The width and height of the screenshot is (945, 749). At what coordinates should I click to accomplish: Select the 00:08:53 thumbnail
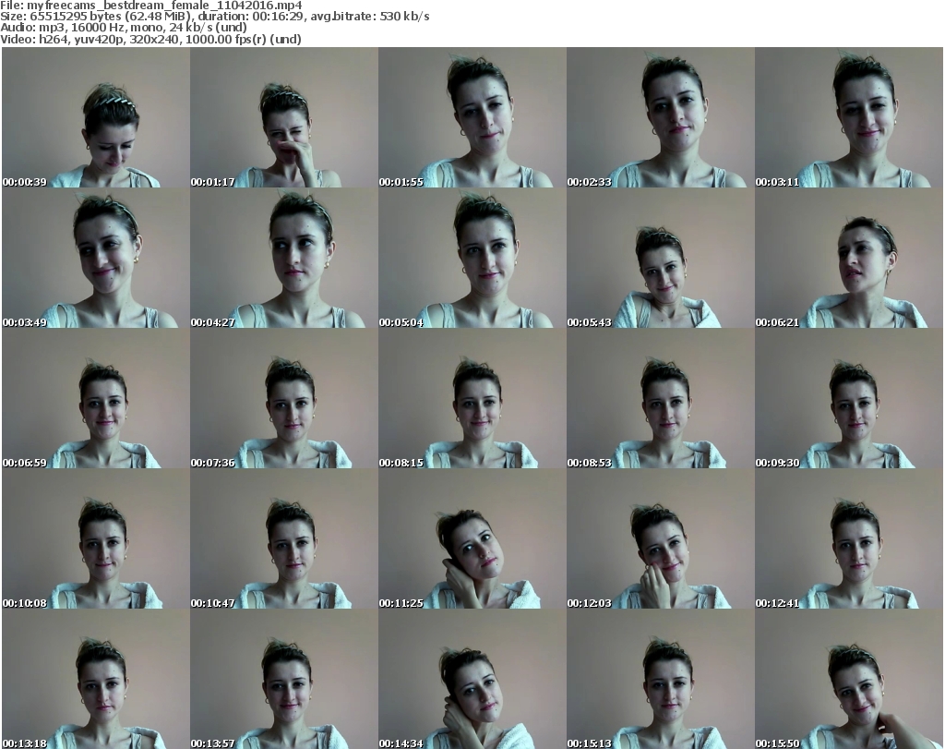(x=661, y=399)
